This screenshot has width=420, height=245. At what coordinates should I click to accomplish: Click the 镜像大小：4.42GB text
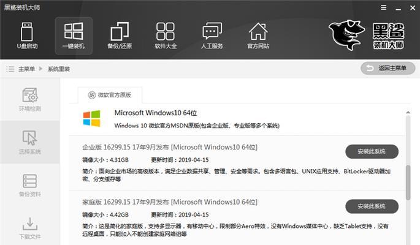point(105,215)
